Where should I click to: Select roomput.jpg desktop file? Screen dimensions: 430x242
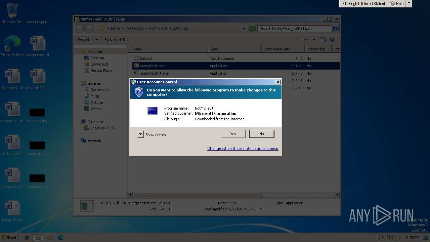point(37,115)
